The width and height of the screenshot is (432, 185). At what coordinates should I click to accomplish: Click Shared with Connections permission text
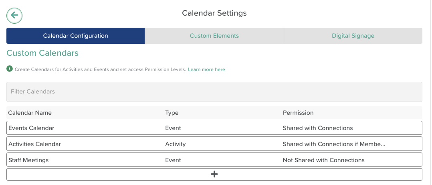[317, 128]
